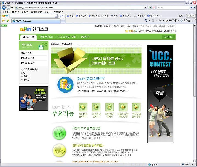Open the 페이지(P) command dropdown
Image resolution: width=197 pixels, height=167 pixels.
172,21
